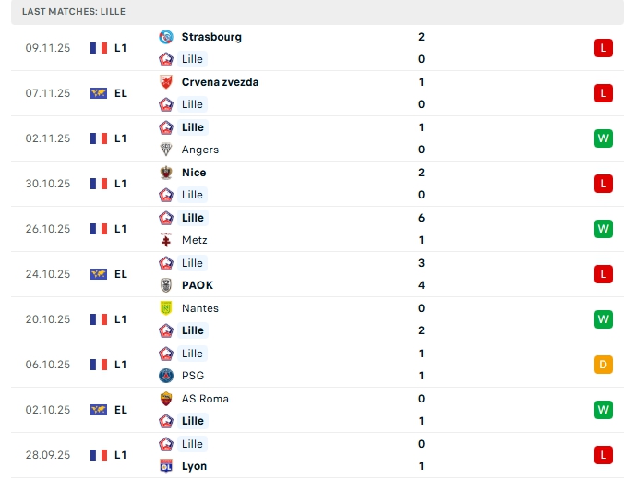Open the PAOK team link
The image size is (635, 480).
(x=197, y=285)
